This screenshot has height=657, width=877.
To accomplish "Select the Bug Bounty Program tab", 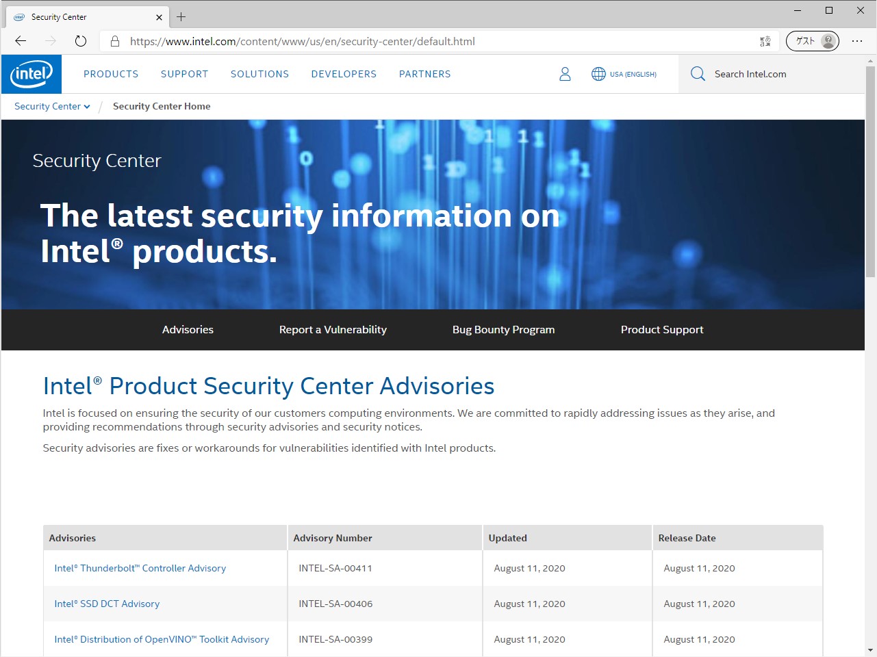I will [x=503, y=330].
